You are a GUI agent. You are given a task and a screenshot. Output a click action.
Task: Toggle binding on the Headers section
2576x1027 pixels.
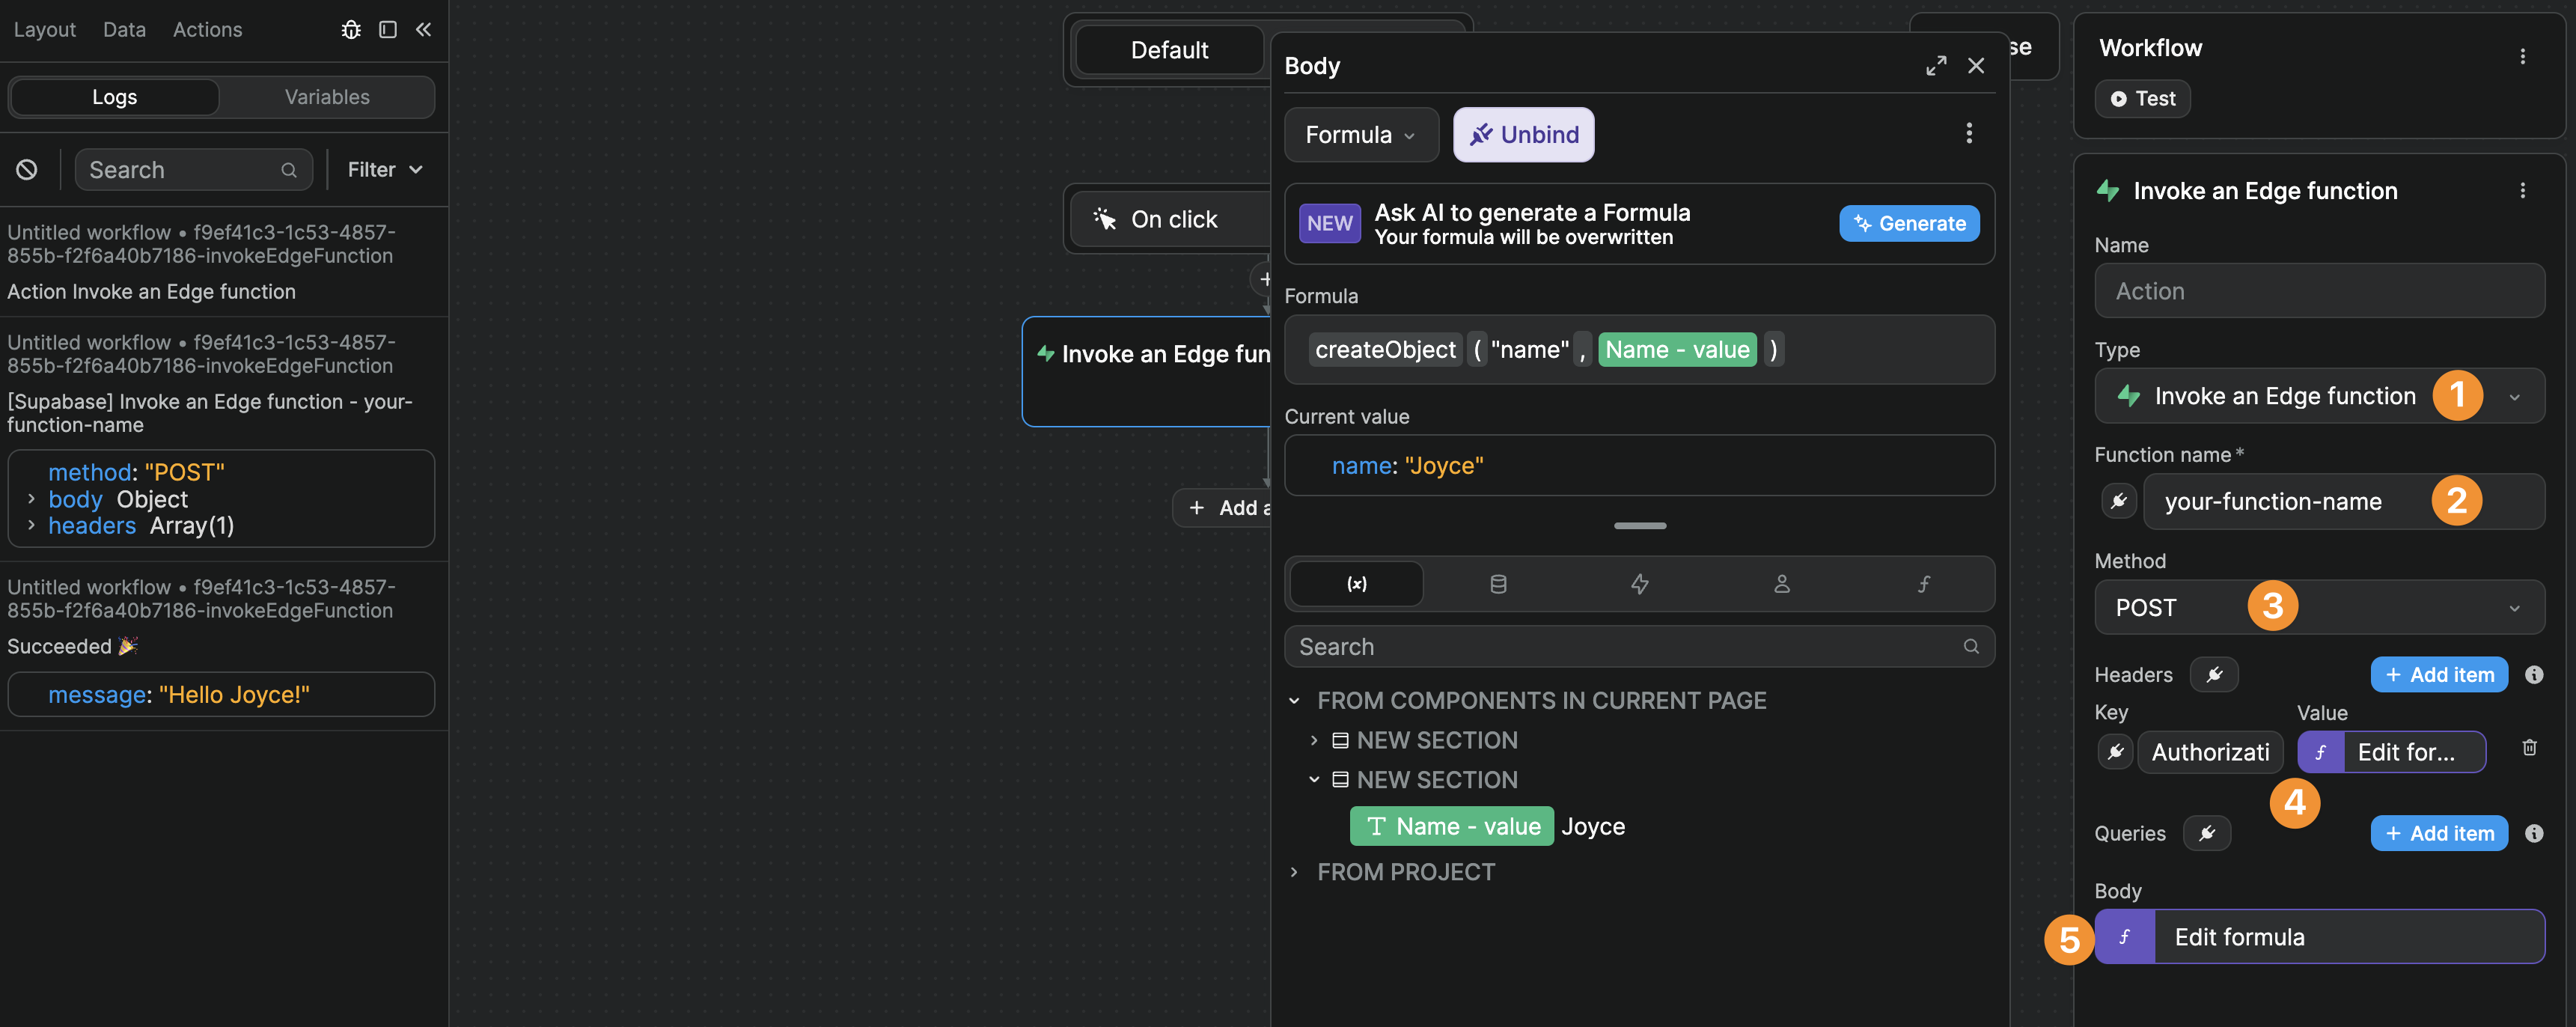(2214, 674)
